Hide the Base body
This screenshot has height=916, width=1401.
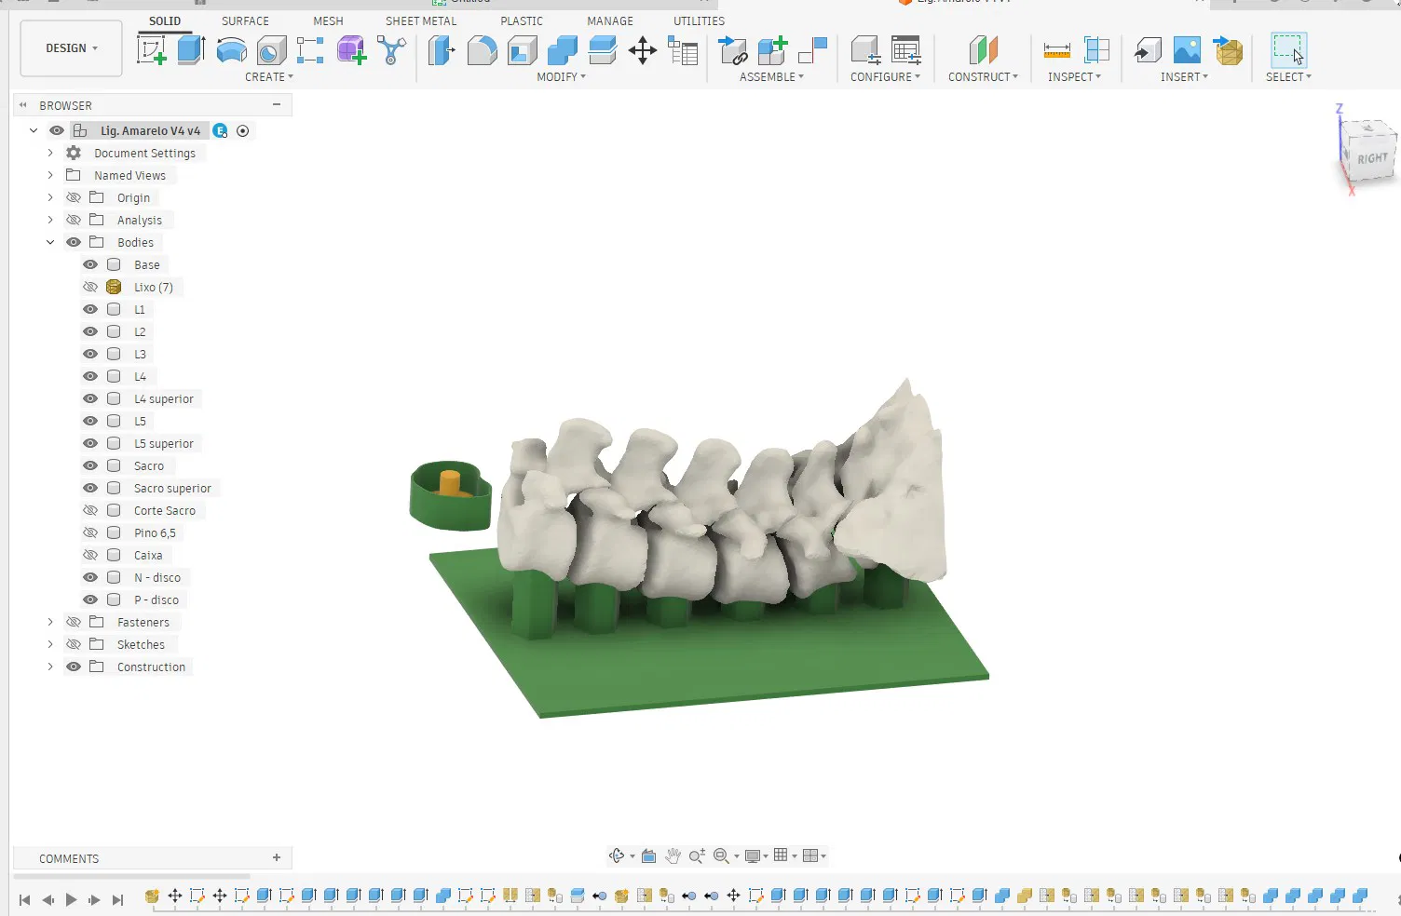(90, 264)
